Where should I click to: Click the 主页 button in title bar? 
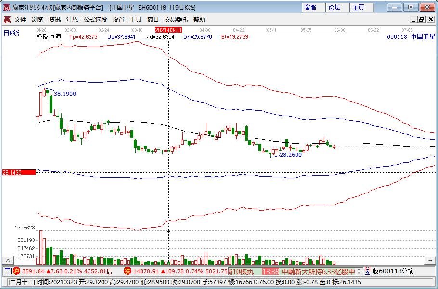(x=362, y=8)
